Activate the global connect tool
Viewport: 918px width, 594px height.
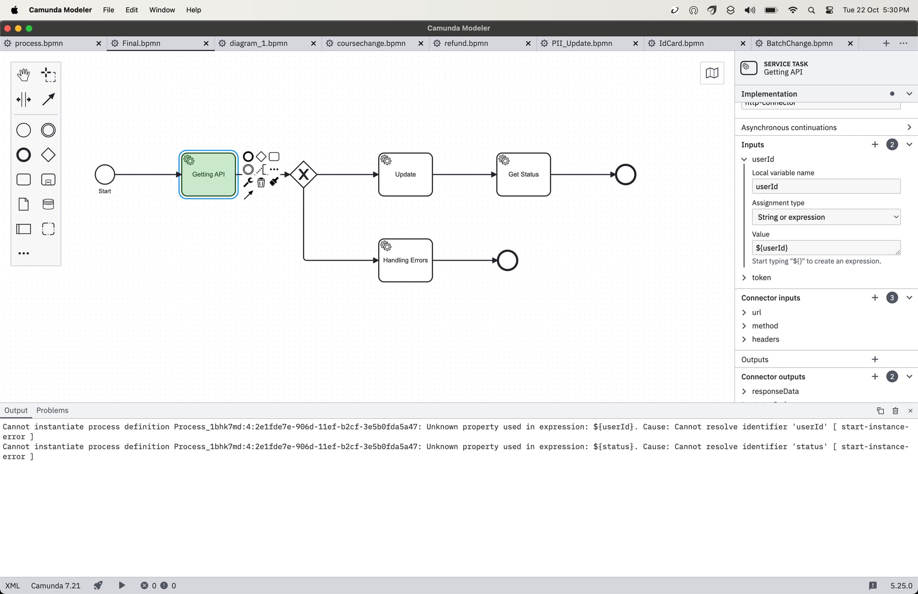pyautogui.click(x=48, y=99)
